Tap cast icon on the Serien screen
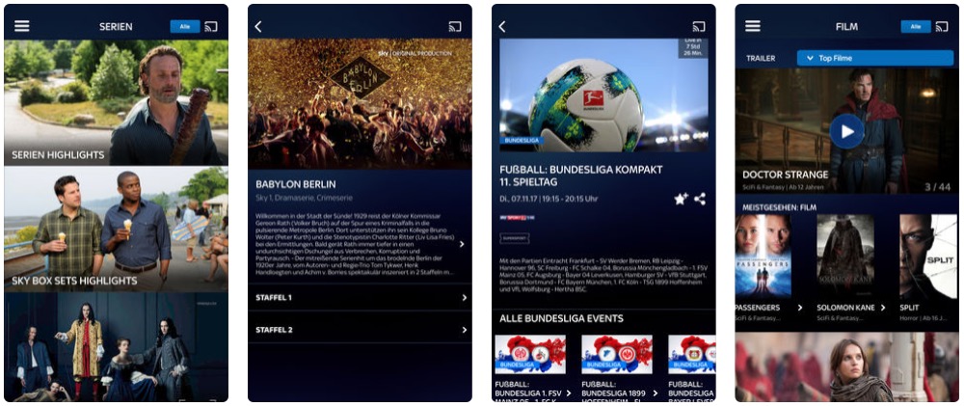964x406 pixels. (211, 26)
